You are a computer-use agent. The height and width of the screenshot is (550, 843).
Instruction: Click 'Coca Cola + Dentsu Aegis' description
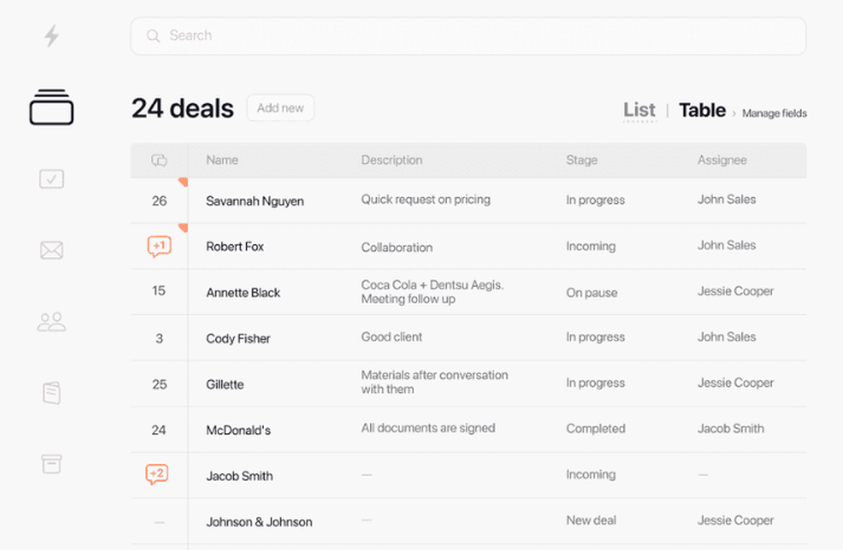(432, 291)
